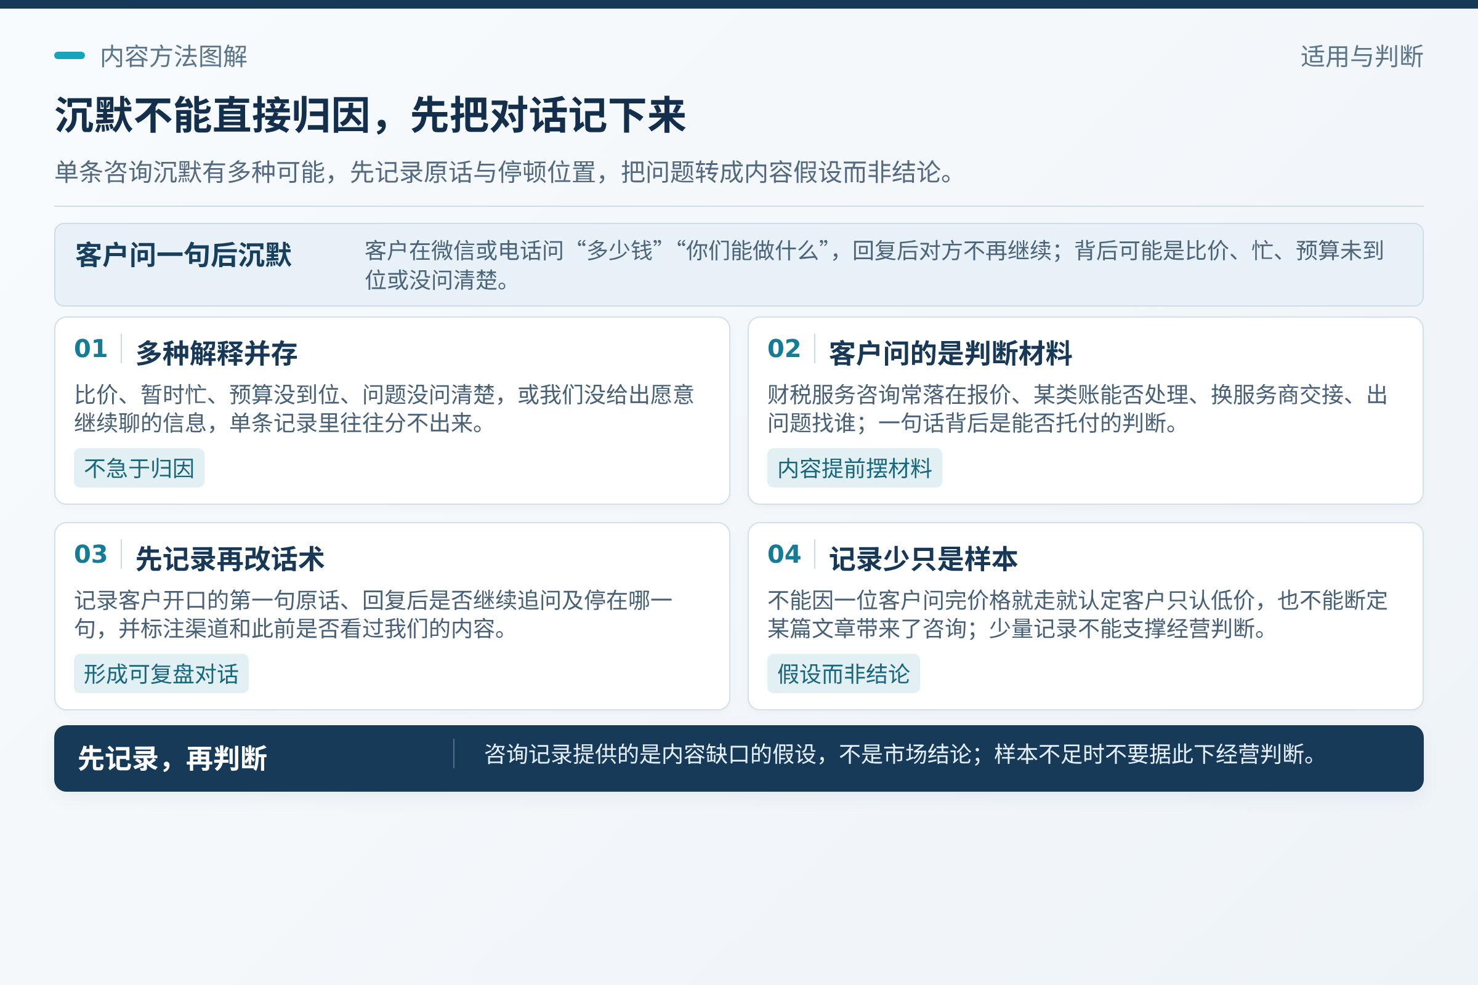The width and height of the screenshot is (1478, 985).
Task: Click the 内容提前摆材料 tag
Action: click(x=854, y=468)
